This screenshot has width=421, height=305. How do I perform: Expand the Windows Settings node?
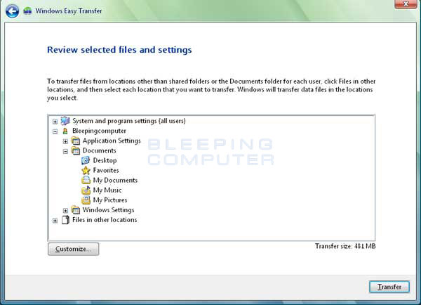point(65,211)
